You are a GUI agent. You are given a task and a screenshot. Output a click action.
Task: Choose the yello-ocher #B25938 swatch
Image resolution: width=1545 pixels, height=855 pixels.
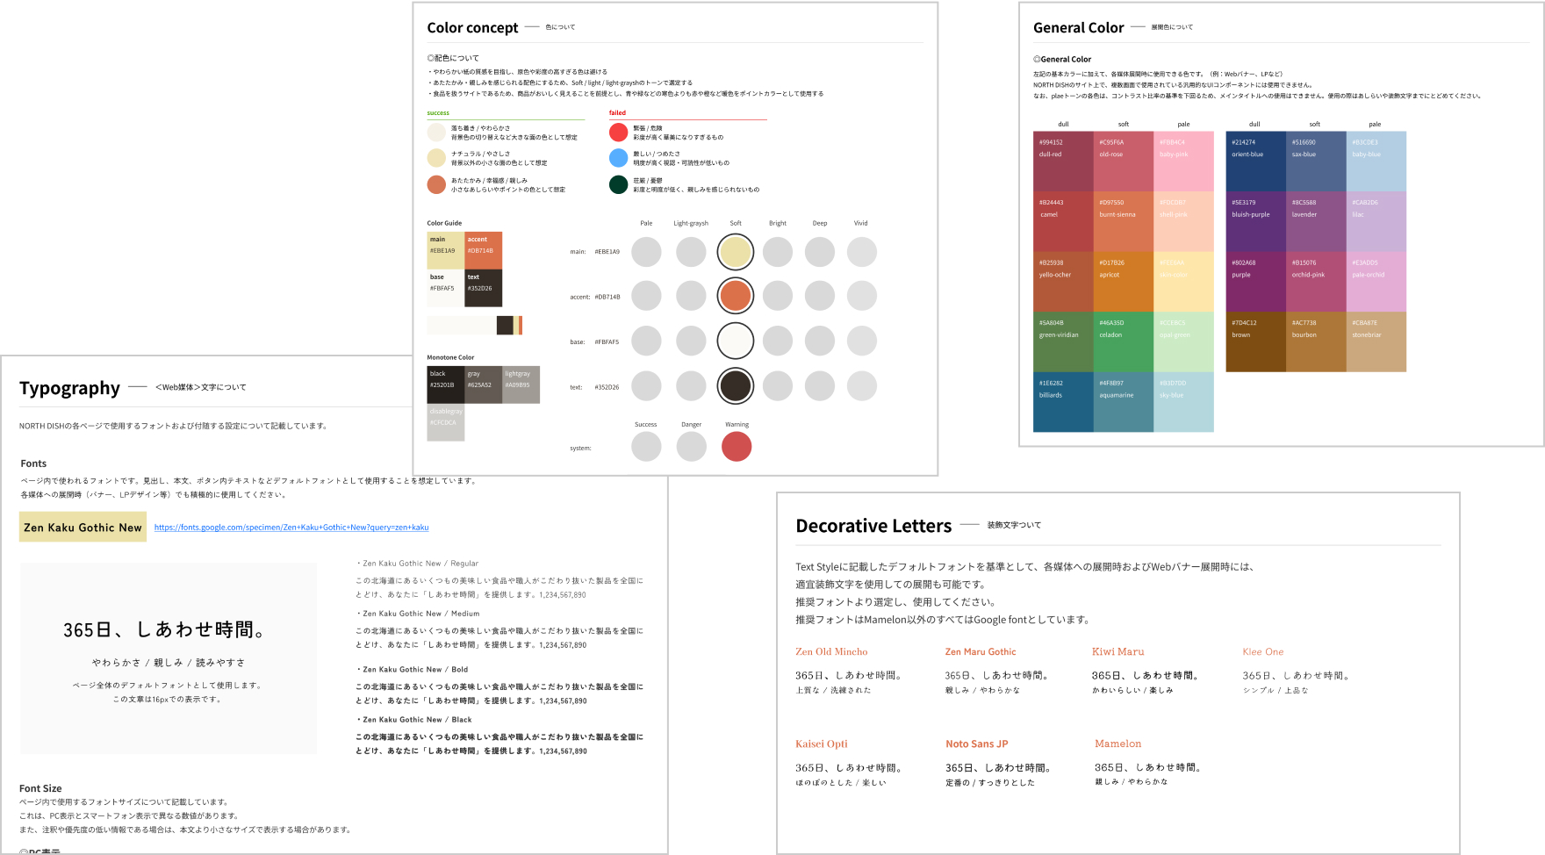pos(1063,282)
